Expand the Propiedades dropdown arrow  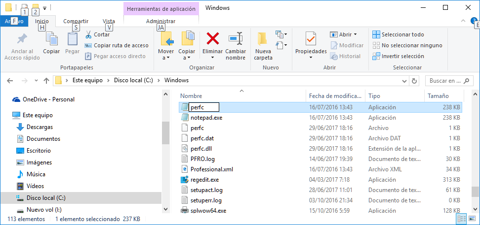(x=311, y=58)
